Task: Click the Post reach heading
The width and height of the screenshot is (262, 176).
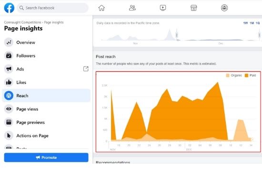Action: pos(106,57)
